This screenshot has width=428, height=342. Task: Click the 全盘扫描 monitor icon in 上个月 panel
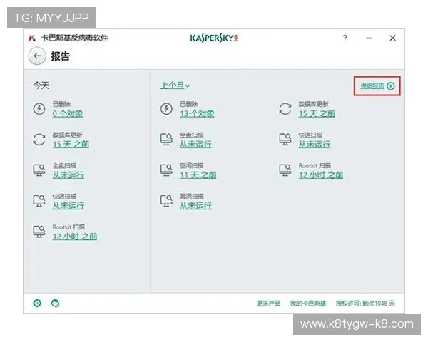pyautogui.click(x=166, y=140)
